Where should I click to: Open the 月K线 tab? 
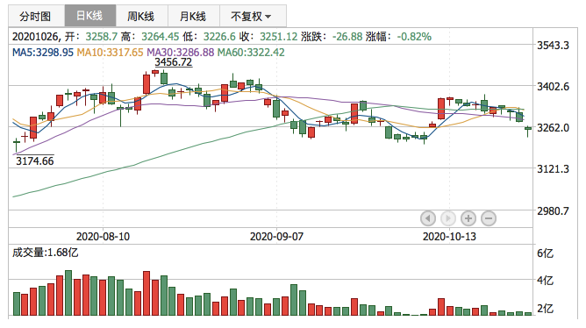194,16
